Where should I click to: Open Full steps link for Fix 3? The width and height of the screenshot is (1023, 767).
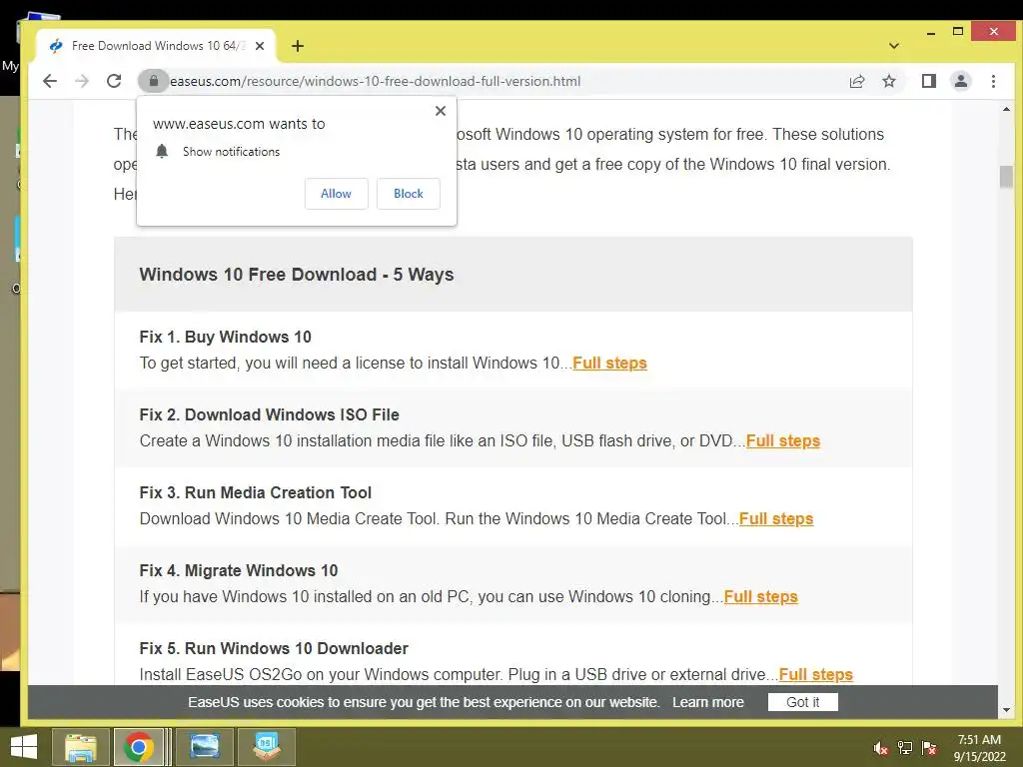click(776, 519)
